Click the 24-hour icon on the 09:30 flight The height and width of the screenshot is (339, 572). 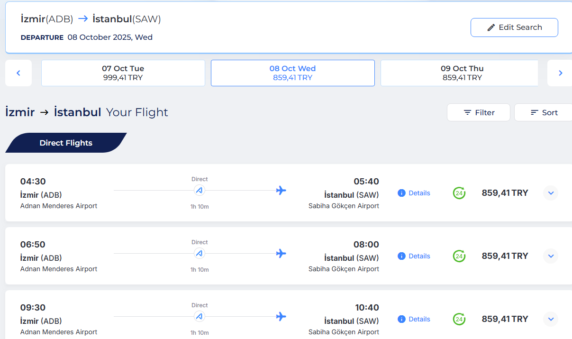(459, 319)
